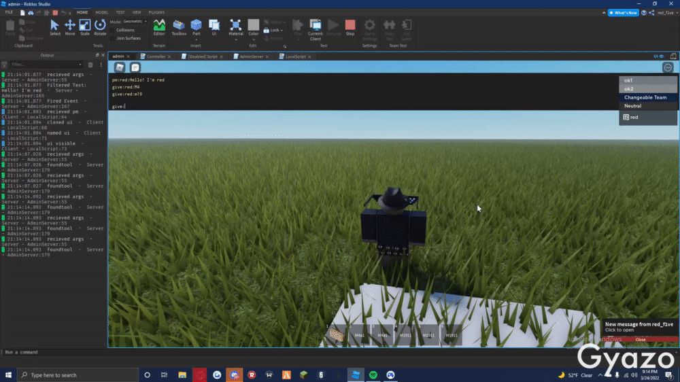The height and width of the screenshot is (382, 680).
Task: Click the Run a command bar
Action: [338, 352]
